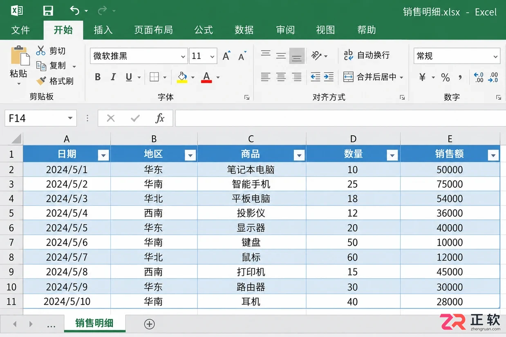Switch to the 插入 tab
Image resolution: width=506 pixels, height=337 pixels.
click(x=103, y=30)
